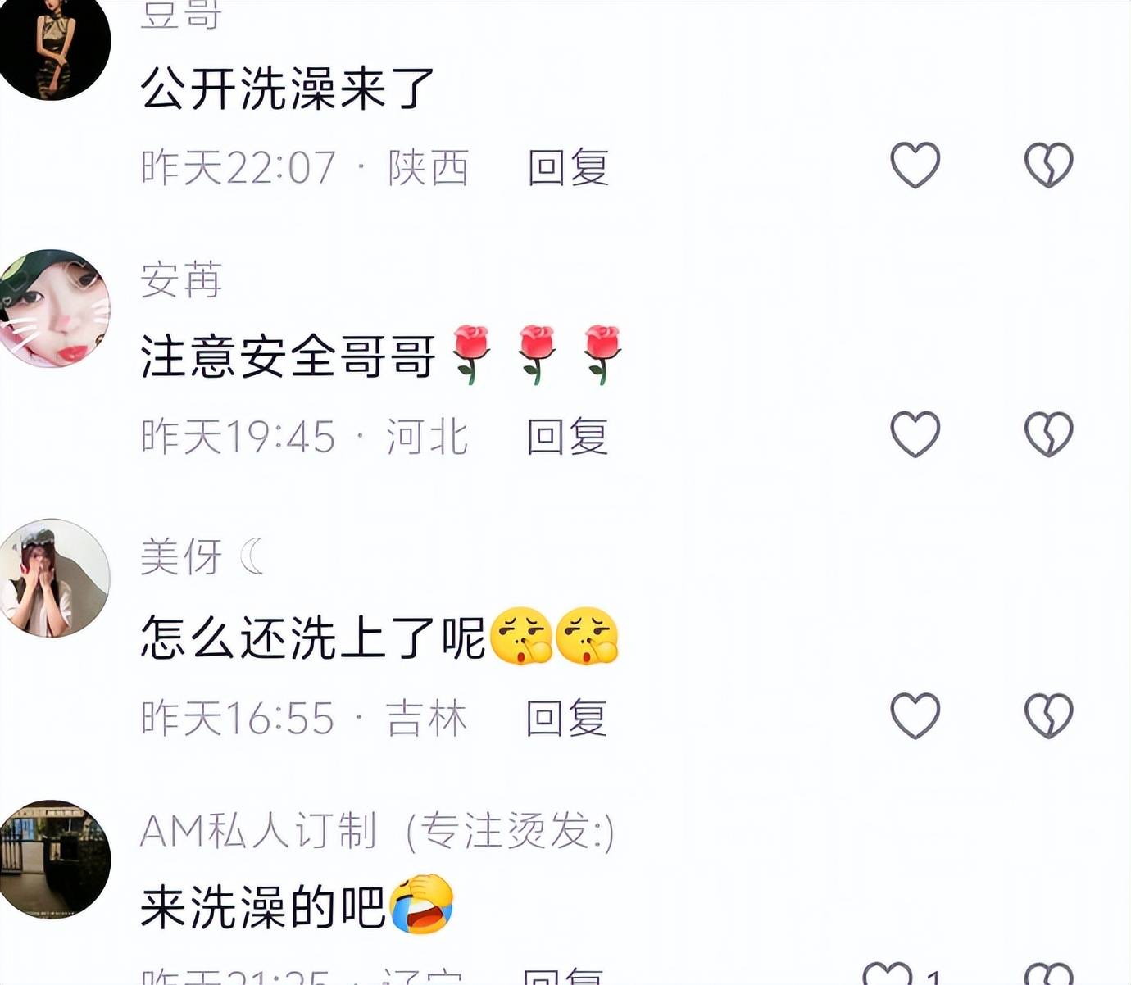Select comment text 怎么还洗上了呢

pyautogui.click(x=312, y=638)
